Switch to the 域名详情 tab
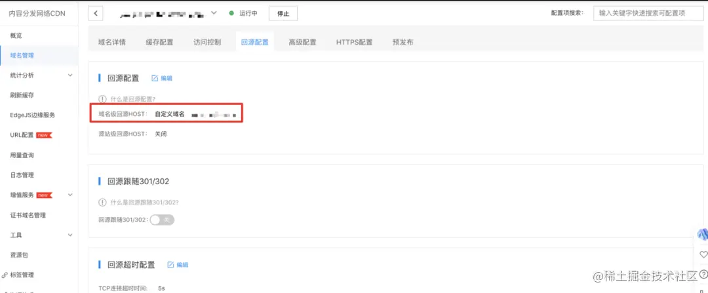The image size is (708, 293). coord(112,43)
